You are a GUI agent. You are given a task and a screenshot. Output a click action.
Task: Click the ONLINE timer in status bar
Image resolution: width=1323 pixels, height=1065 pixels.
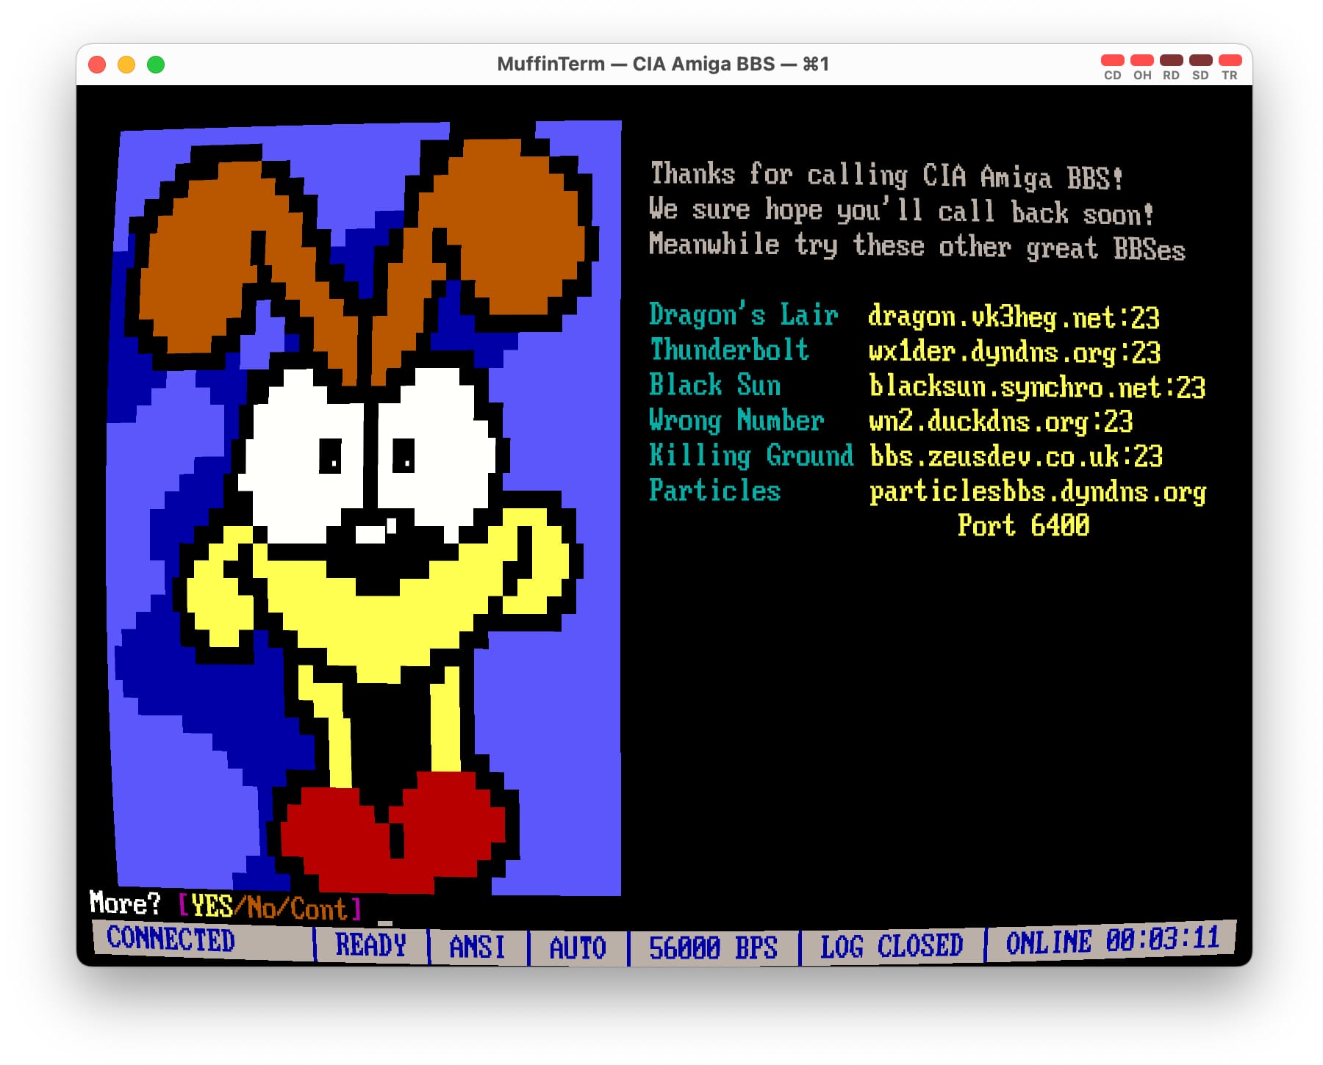(1112, 941)
